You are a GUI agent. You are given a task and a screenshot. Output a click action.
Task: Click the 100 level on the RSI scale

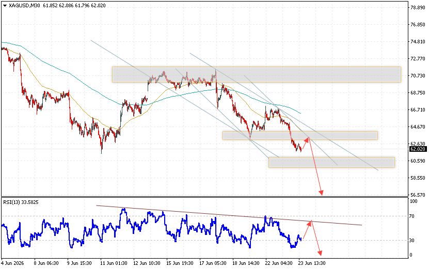[414, 201]
